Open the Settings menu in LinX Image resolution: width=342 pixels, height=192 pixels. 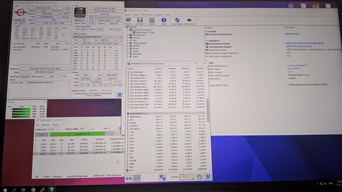45,125
